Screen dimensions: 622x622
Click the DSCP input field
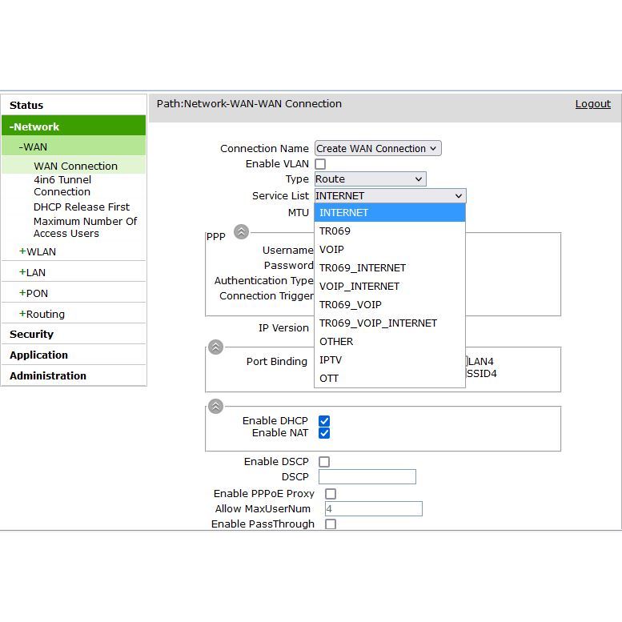click(x=367, y=477)
